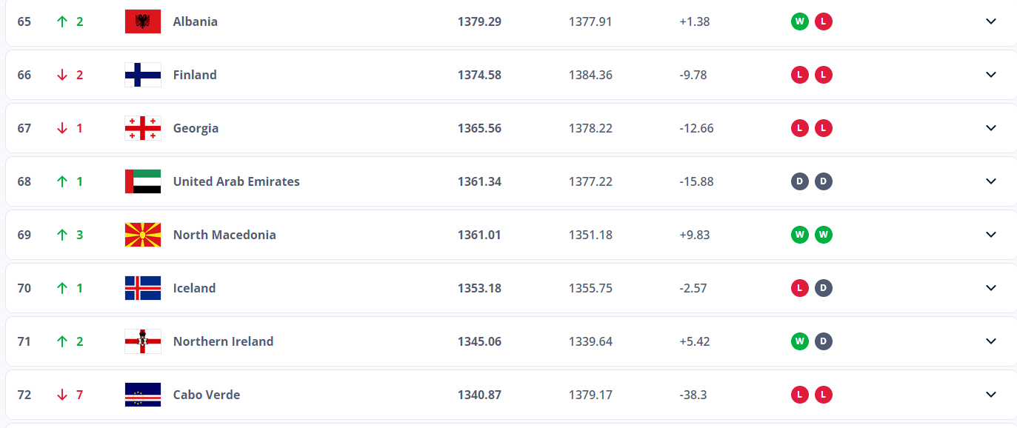This screenshot has height=428, width=1017.
Task: Expand the Georgia row details
Action: 991,128
